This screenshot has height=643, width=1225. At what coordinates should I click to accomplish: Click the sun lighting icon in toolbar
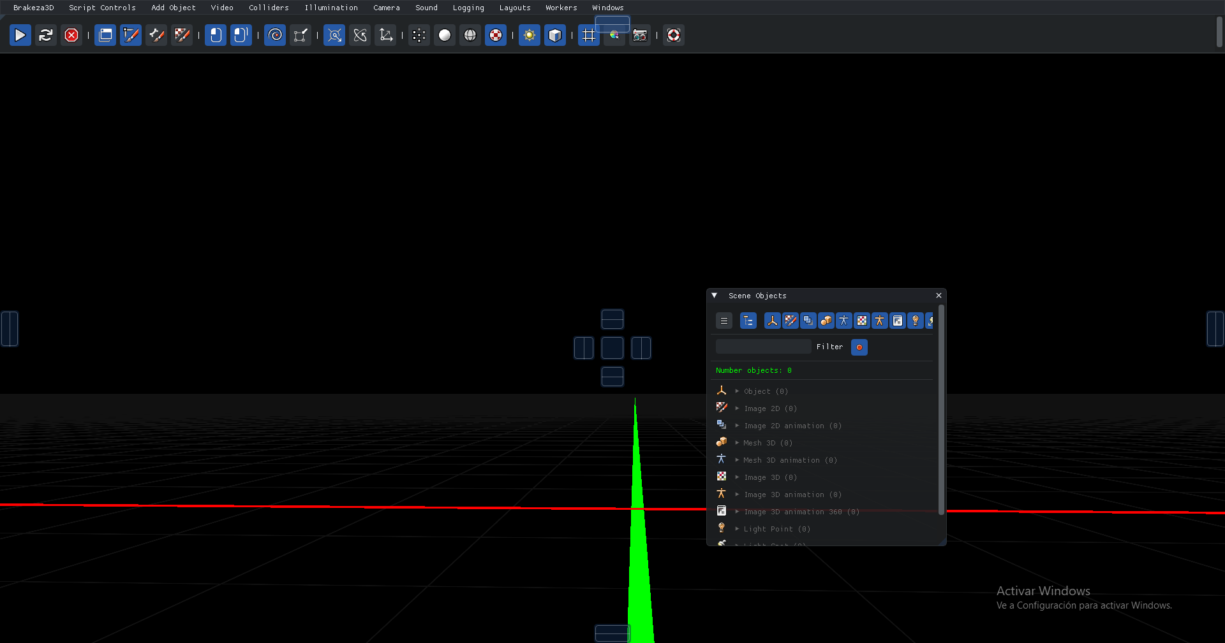coord(529,35)
